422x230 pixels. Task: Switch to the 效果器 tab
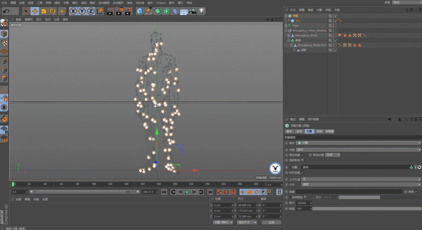click(x=329, y=131)
